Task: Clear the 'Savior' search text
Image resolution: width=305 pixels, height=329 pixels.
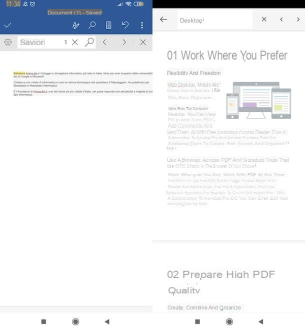Action: [x=75, y=42]
